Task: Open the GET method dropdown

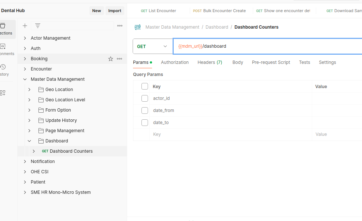Action: 152,47
